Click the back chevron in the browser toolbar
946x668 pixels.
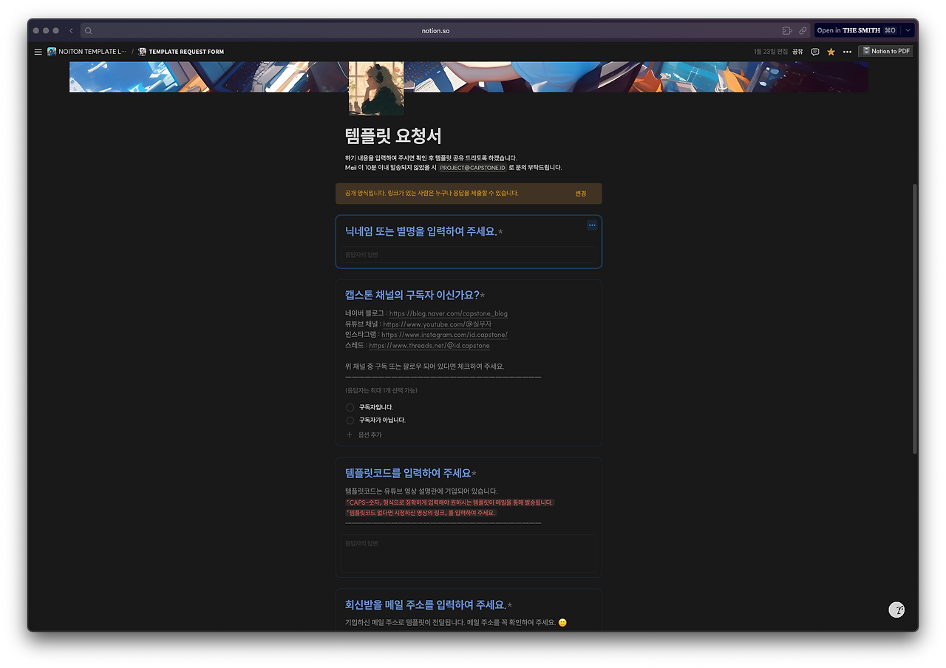(70, 30)
